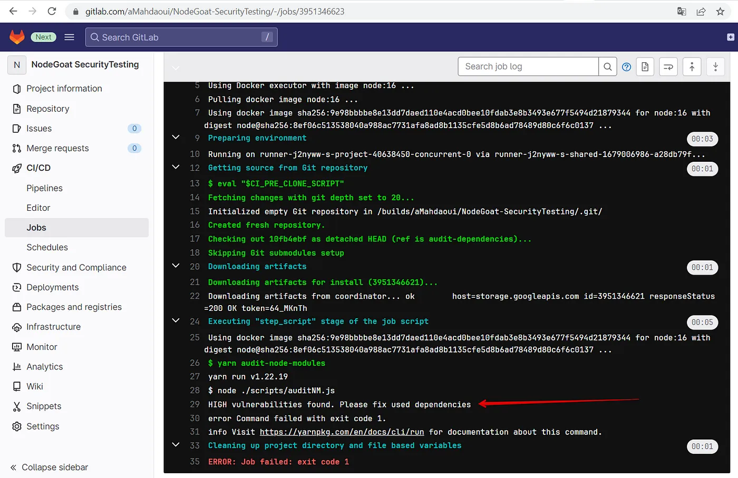Screen dimensions: 738x478
Task: Open Security and Compliance section
Action: 77,267
